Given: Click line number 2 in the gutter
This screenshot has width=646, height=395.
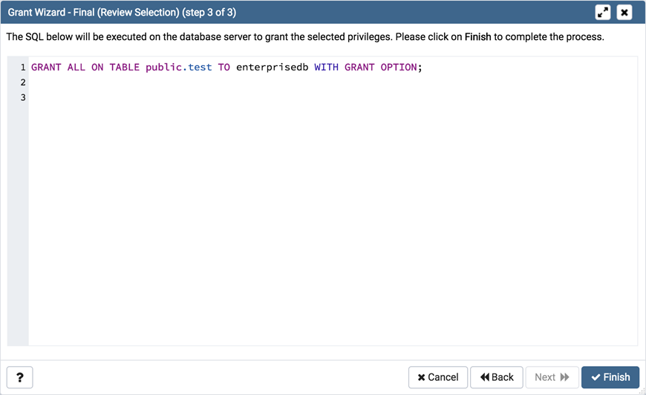Looking at the screenshot, I should click(x=23, y=82).
